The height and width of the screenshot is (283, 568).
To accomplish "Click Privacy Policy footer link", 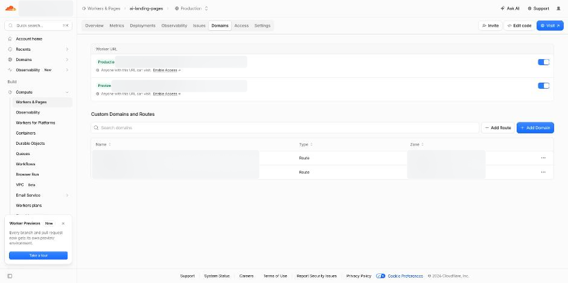I will 359,276.
